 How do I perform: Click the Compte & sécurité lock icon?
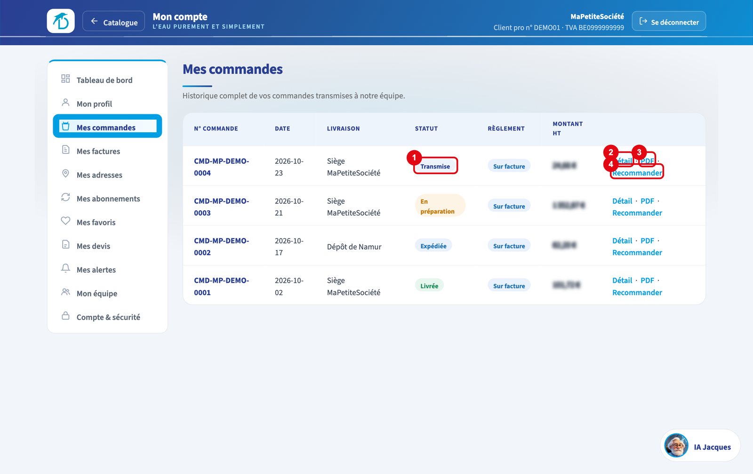pyautogui.click(x=65, y=315)
